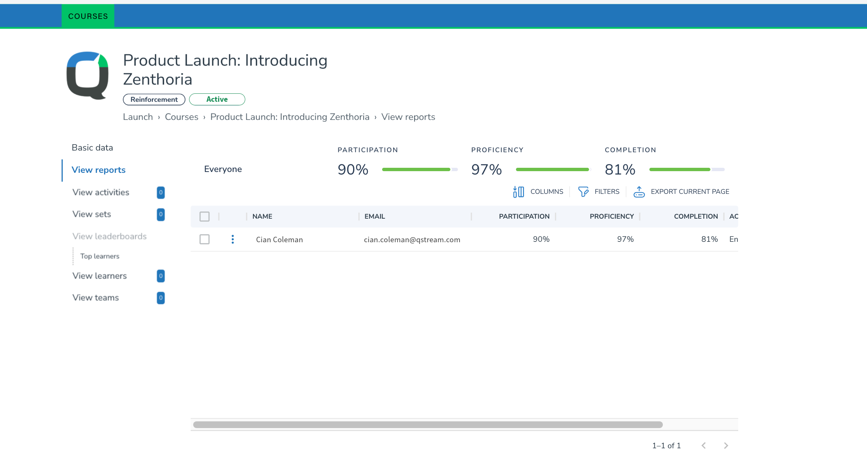
Task: Click the Launch breadcrumb link
Action: pyautogui.click(x=138, y=117)
